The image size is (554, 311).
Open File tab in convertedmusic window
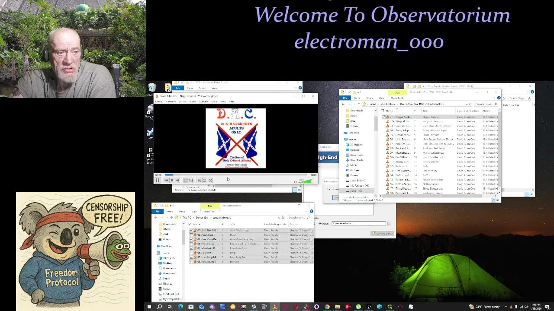click(158, 211)
